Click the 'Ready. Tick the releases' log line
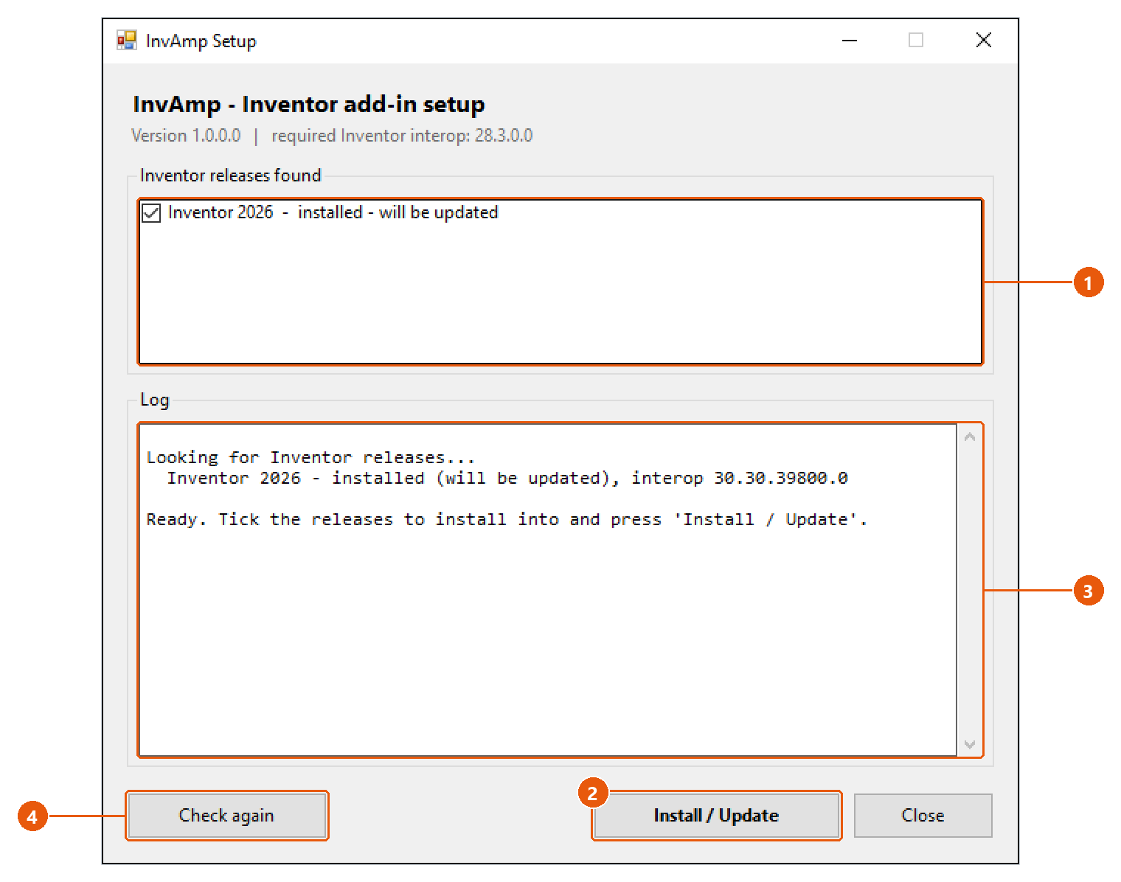Image resolution: width=1121 pixels, height=882 pixels. (x=507, y=519)
